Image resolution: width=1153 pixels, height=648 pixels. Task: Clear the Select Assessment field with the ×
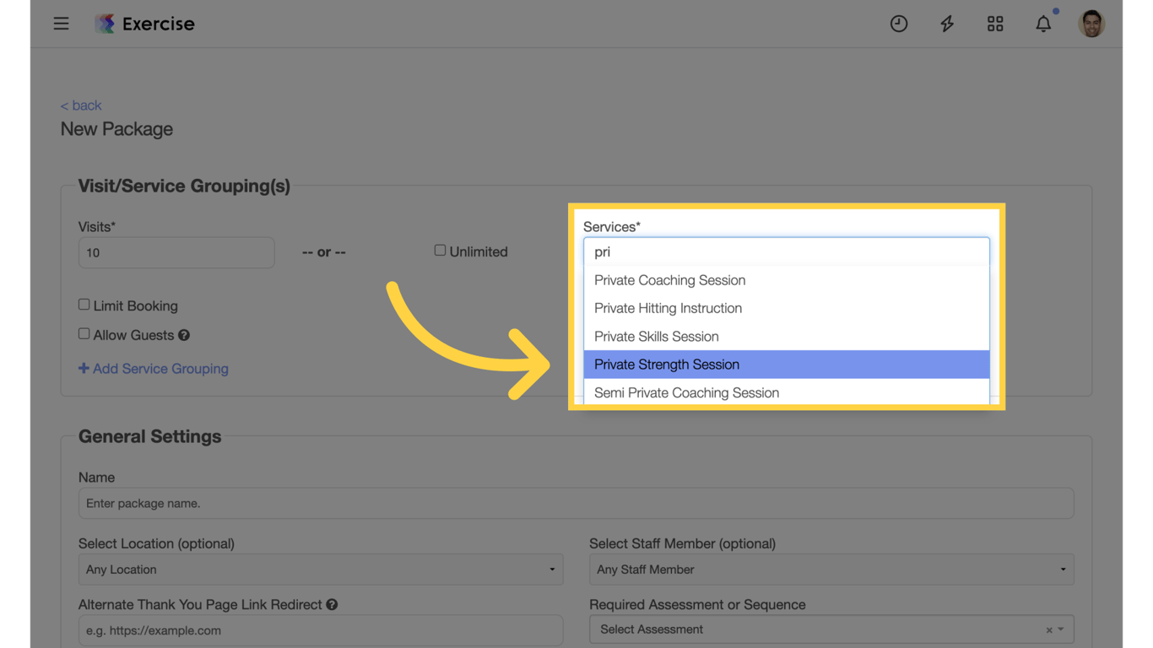pos(1049,629)
